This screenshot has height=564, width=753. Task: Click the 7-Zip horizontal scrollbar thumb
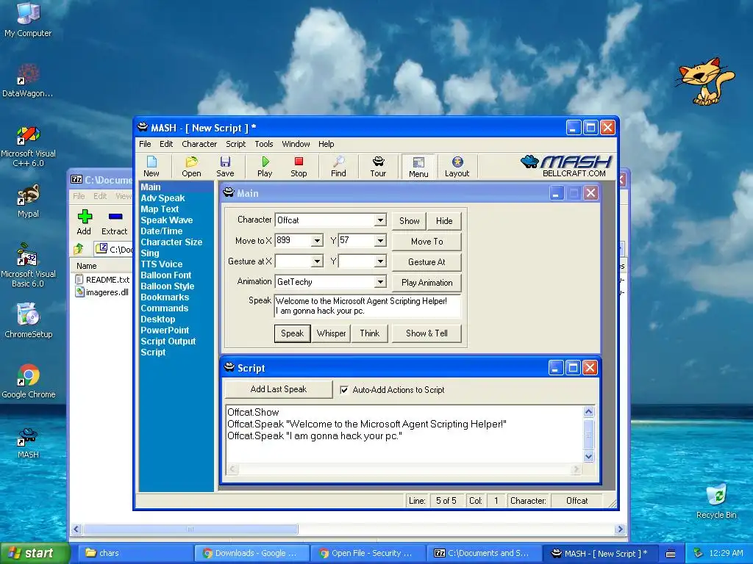[190, 529]
